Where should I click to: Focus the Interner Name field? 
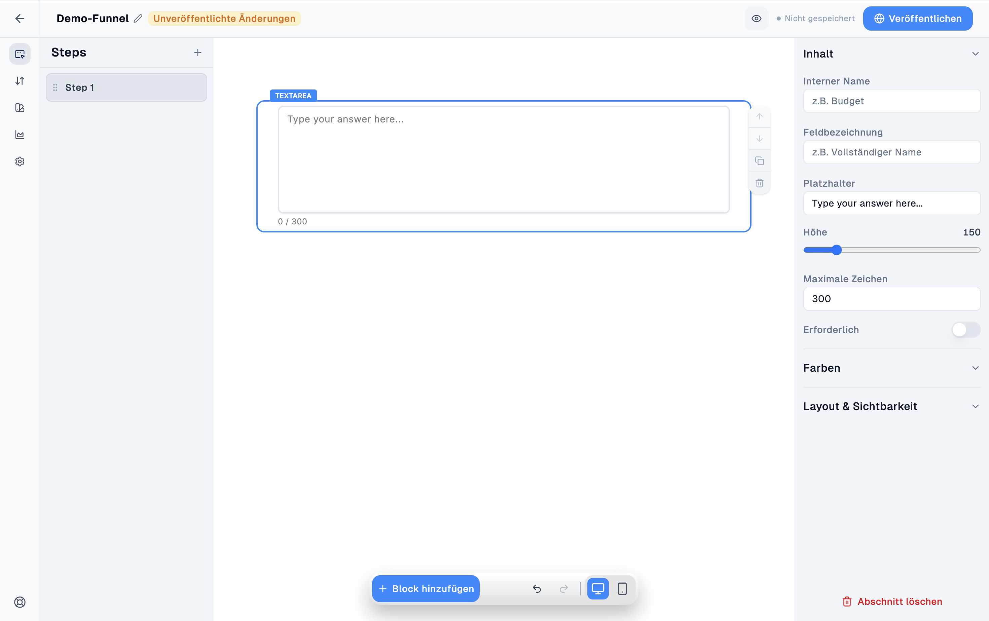click(892, 101)
